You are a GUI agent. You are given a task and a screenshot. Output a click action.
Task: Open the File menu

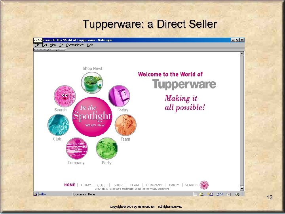click(37, 45)
